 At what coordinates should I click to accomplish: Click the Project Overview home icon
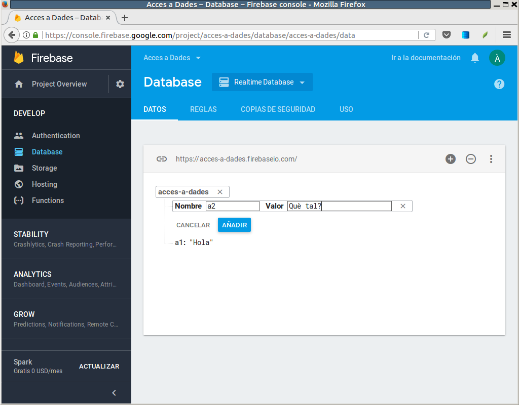pos(19,84)
